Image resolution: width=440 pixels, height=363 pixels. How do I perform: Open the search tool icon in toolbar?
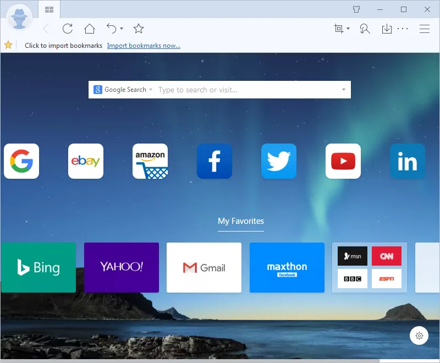[x=365, y=29]
